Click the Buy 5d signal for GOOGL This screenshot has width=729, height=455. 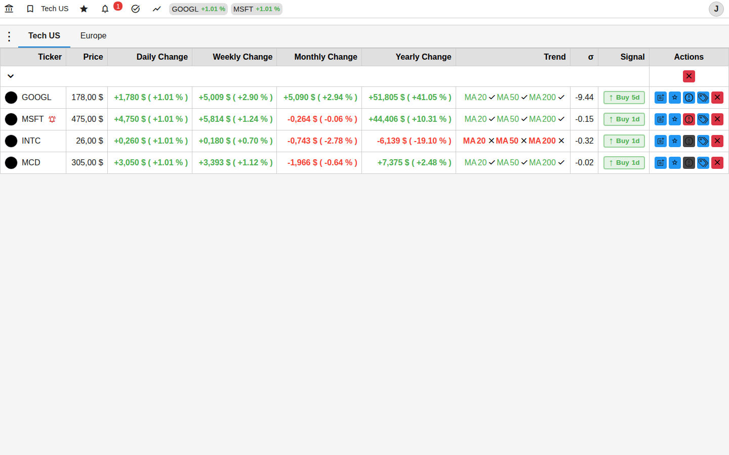click(624, 98)
